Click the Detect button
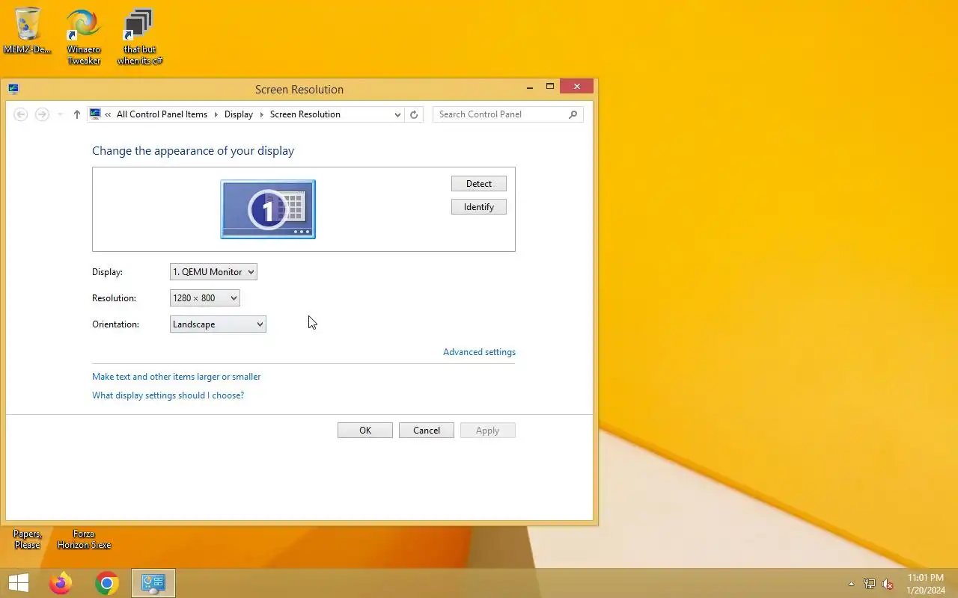 tap(479, 184)
